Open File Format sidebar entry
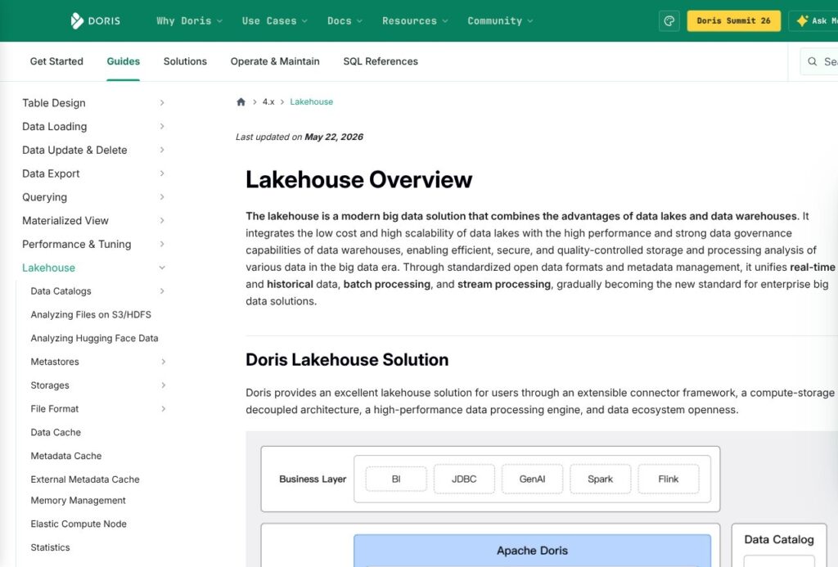 tap(55, 408)
